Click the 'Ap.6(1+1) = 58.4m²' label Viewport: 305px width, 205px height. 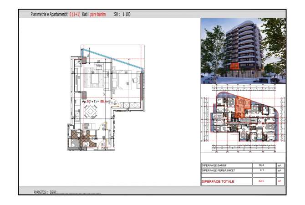coord(93,102)
